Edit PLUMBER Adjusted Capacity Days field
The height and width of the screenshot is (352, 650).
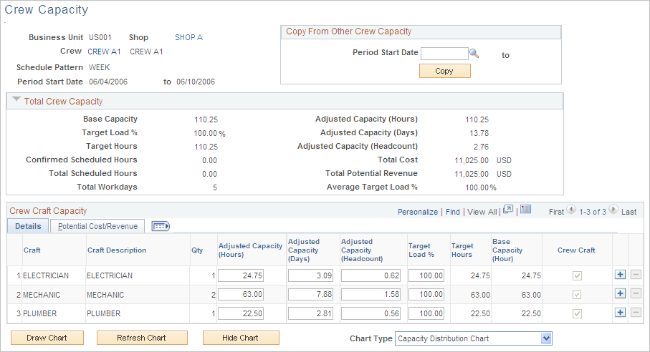pos(310,313)
